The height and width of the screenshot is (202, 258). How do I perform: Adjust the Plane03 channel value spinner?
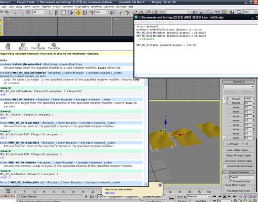(x=253, y=99)
